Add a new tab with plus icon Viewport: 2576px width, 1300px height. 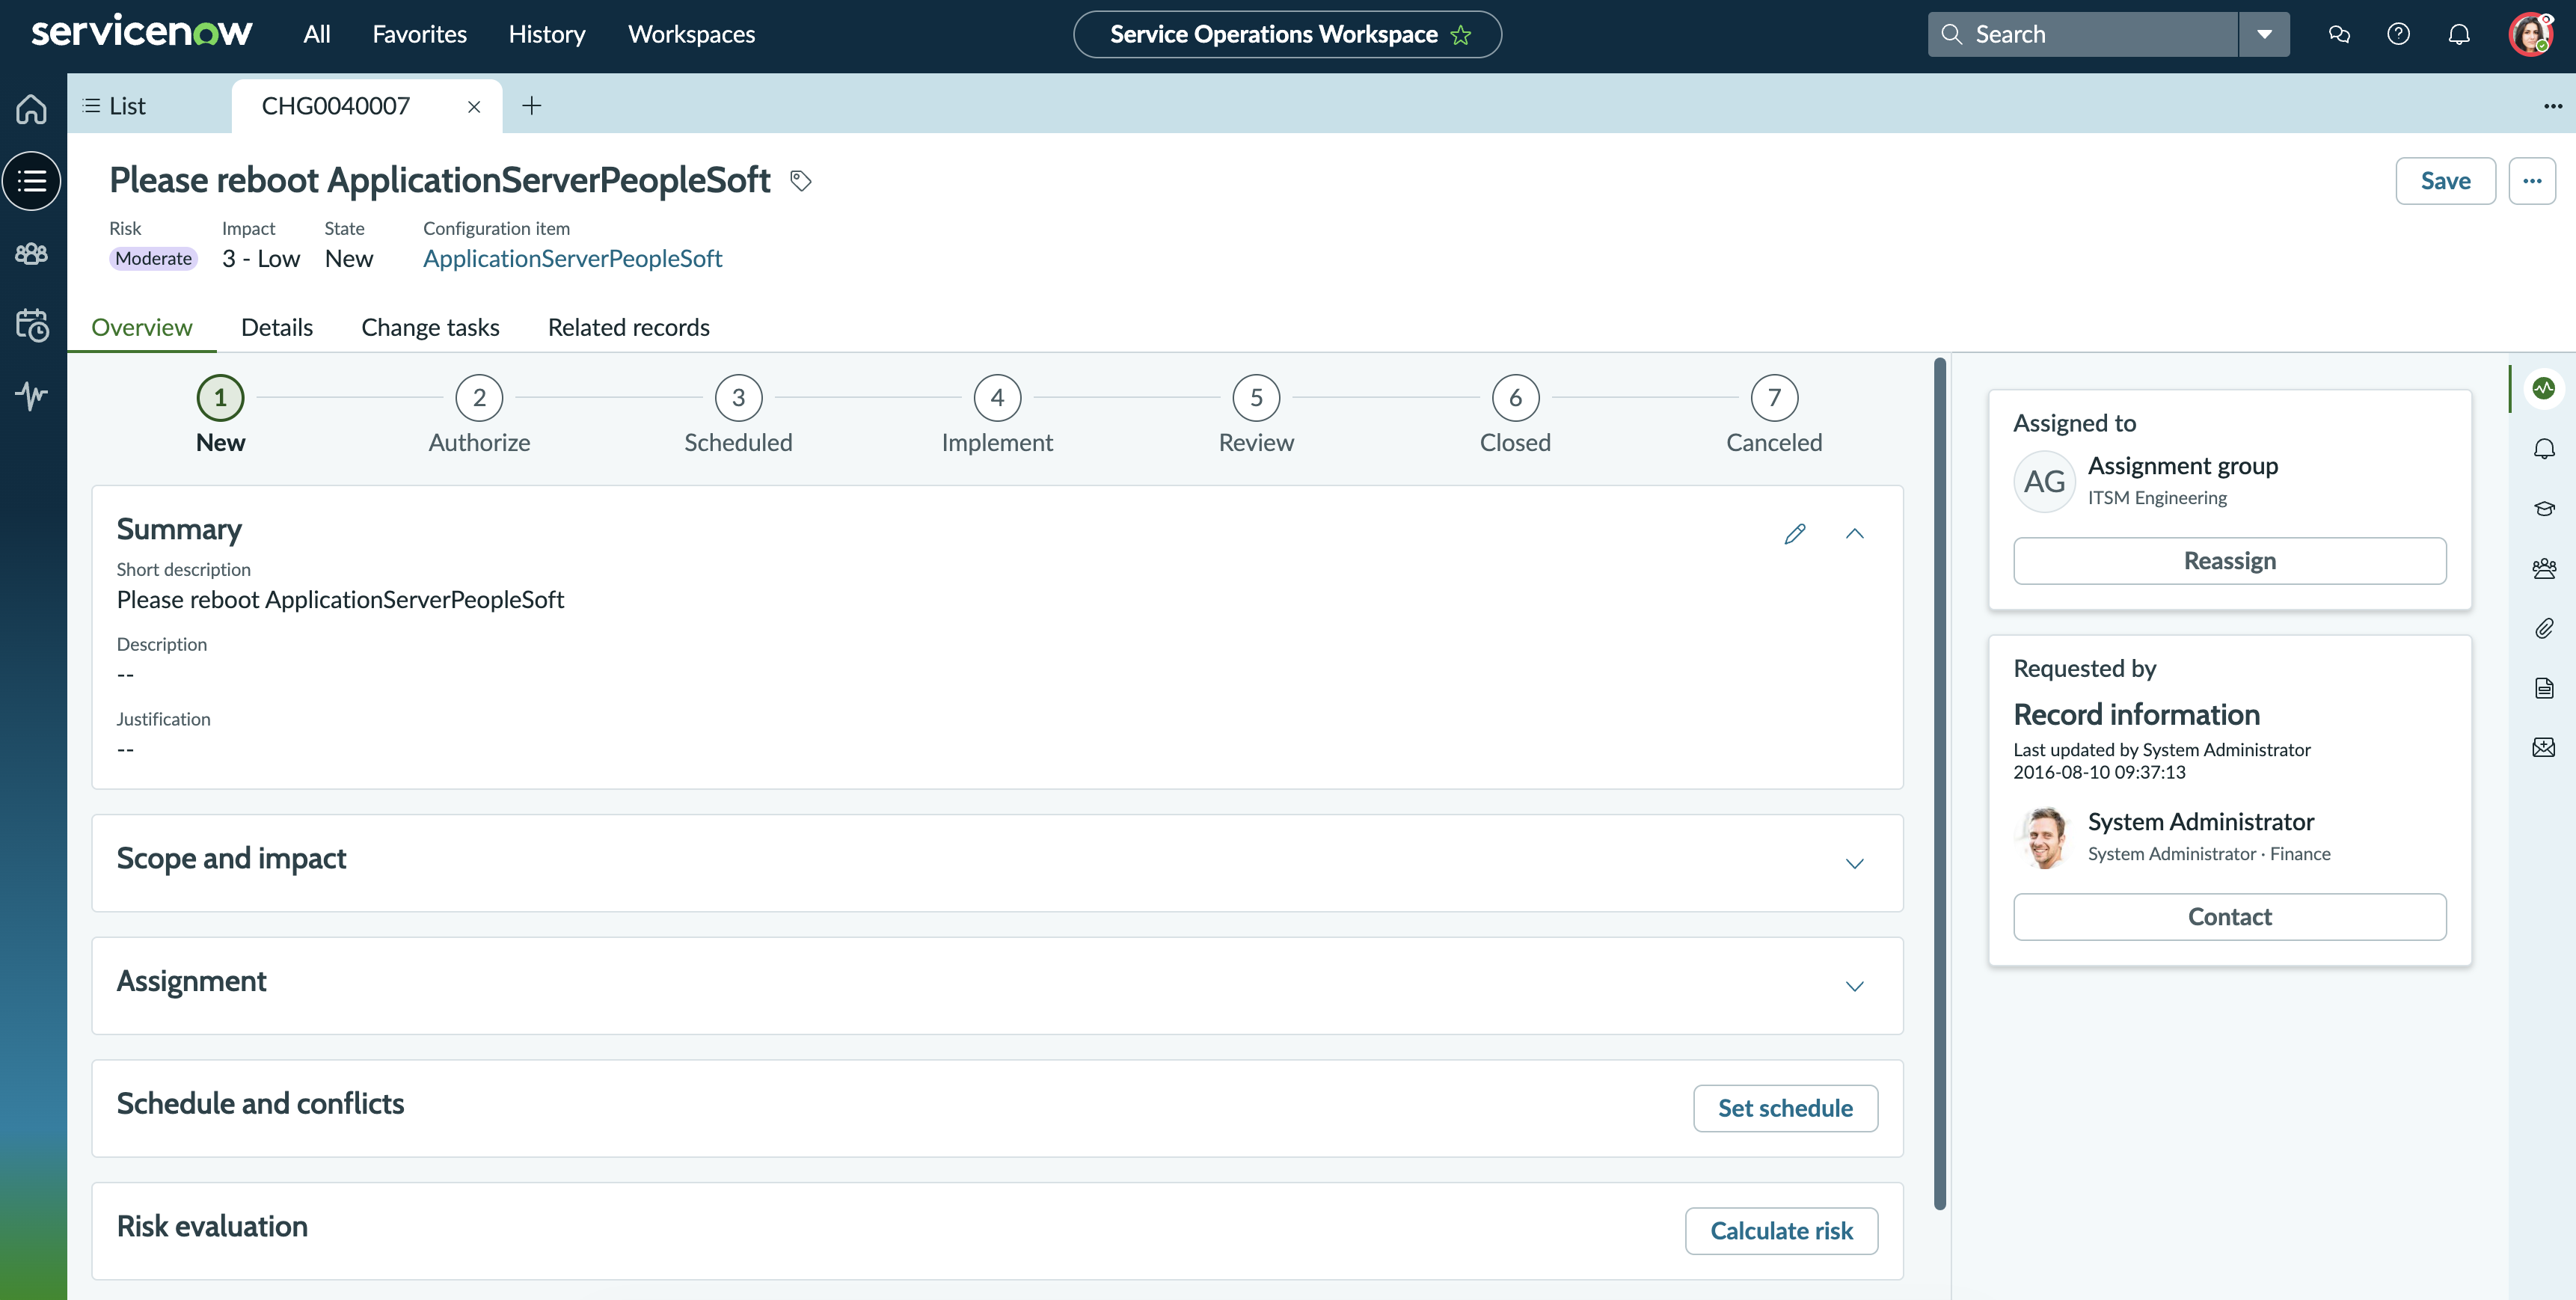(532, 106)
